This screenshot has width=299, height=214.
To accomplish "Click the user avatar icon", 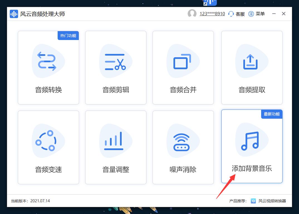I will (x=192, y=13).
